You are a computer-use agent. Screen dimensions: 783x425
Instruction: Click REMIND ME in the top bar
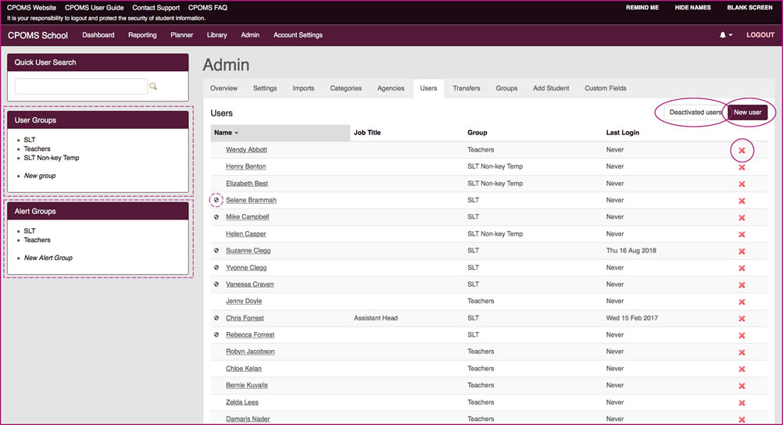tap(642, 8)
